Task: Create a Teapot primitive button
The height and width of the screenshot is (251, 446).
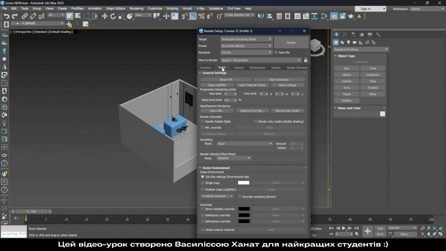Action: (x=347, y=94)
